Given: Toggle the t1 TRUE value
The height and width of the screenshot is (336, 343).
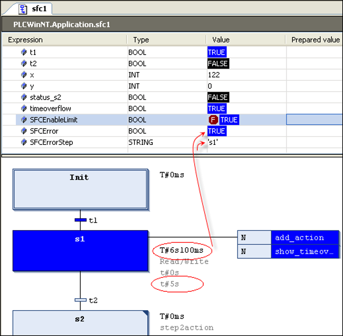Looking at the screenshot, I should coord(217,52).
